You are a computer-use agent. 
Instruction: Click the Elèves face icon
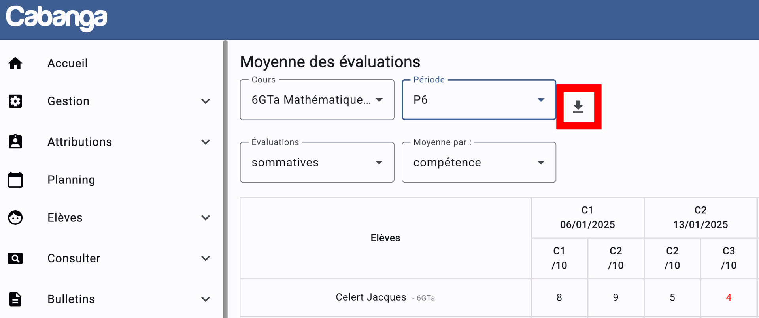tap(15, 217)
